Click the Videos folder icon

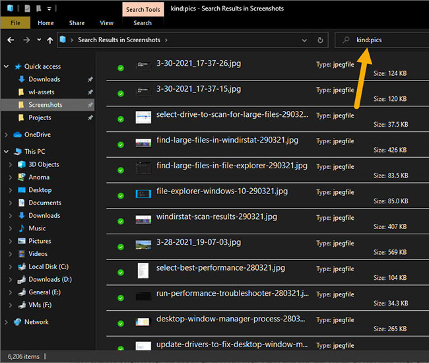click(22, 254)
